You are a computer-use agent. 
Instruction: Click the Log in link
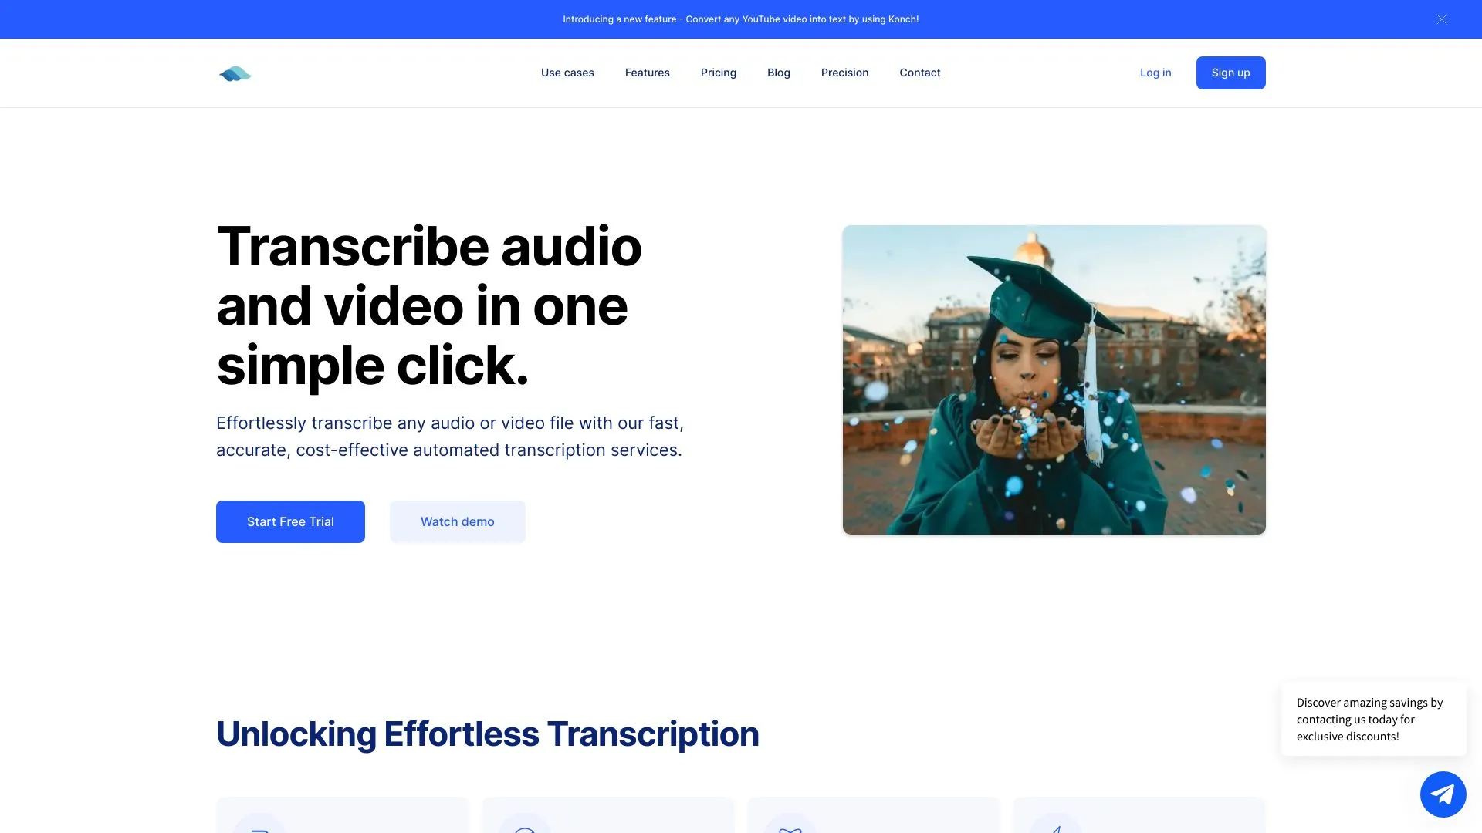click(1155, 73)
